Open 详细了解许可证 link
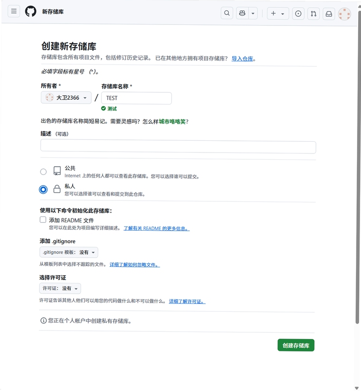361x391 pixels. (x=187, y=302)
